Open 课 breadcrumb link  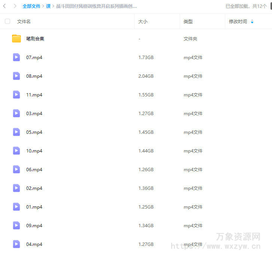coord(48,6)
